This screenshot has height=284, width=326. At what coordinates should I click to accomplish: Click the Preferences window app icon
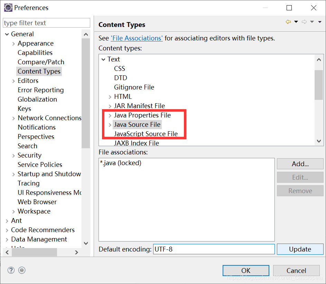[x=8, y=8]
